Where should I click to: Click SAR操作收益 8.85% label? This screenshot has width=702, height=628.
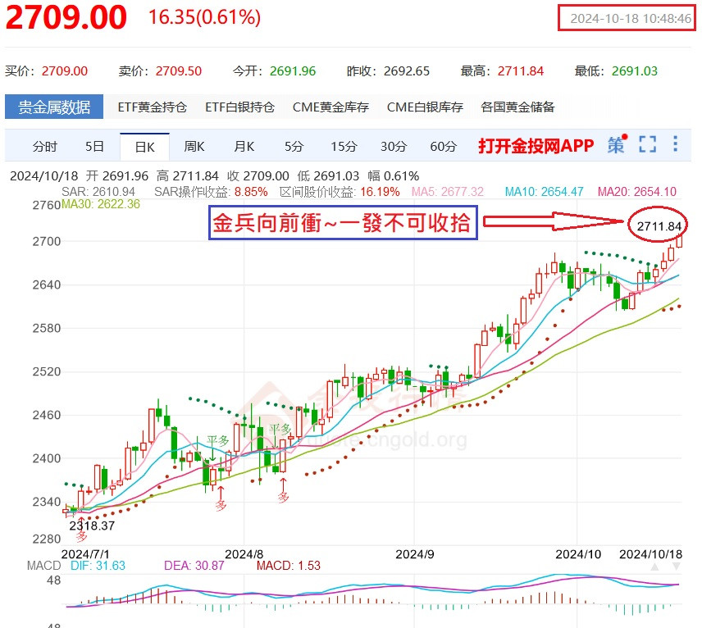[x=211, y=192]
